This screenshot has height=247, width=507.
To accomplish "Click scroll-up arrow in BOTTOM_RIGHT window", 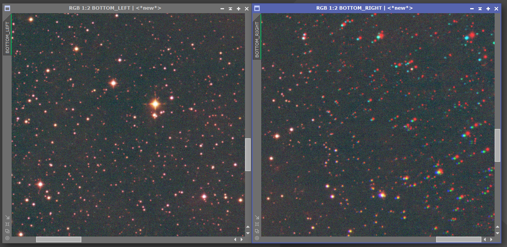I will [498, 227].
